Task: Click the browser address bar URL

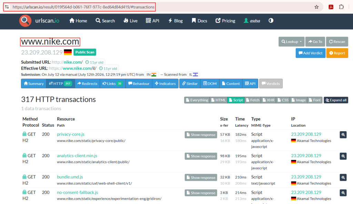Action: point(83,7)
